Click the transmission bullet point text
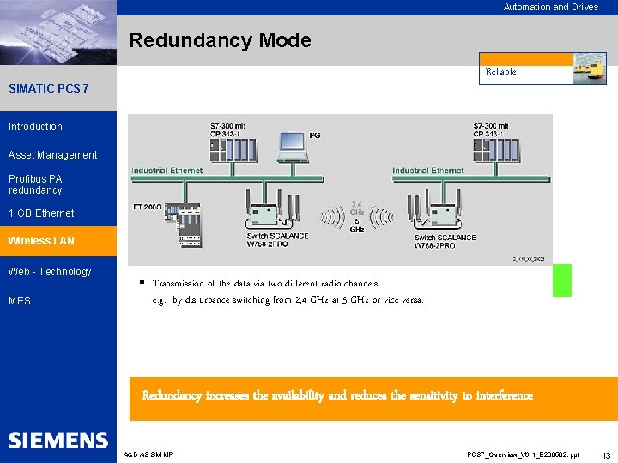The width and height of the screenshot is (618, 463). pos(265,284)
